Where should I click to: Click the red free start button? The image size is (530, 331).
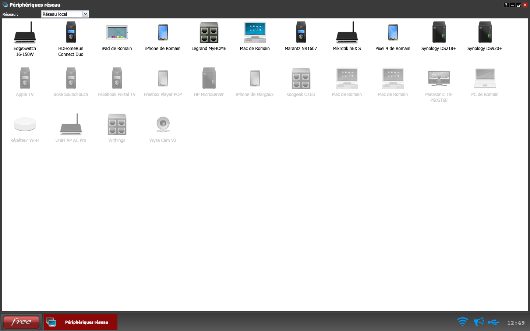point(21,322)
